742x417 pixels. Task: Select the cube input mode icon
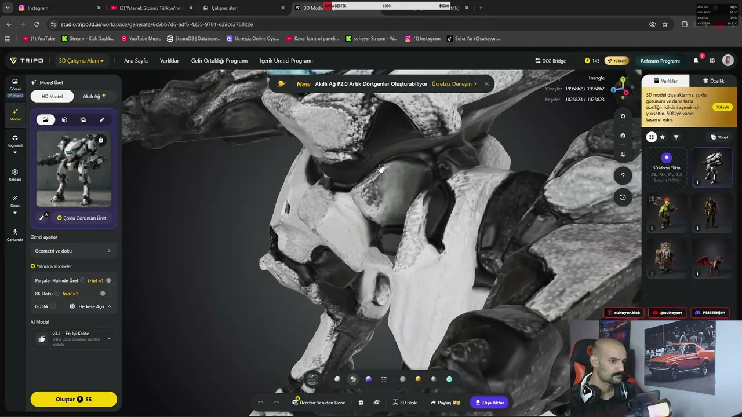point(64,120)
